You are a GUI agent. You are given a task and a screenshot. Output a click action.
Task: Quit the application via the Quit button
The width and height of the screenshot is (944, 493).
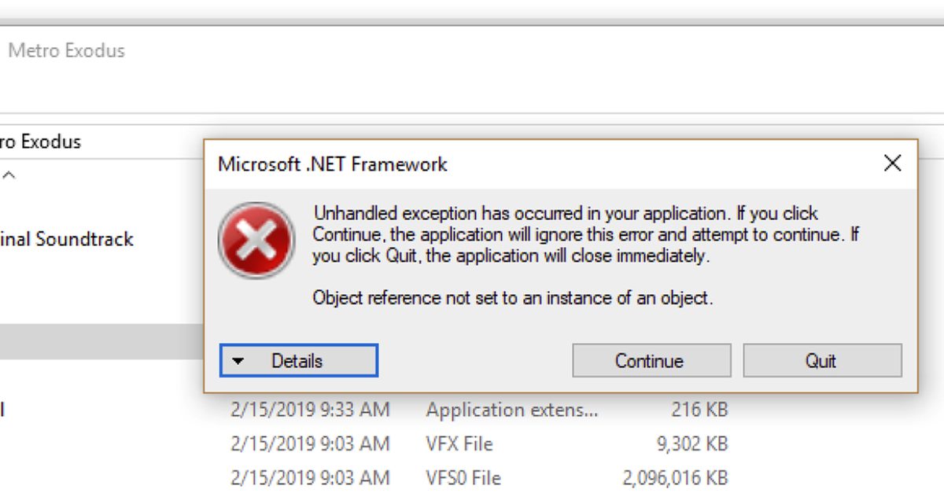[x=821, y=361]
